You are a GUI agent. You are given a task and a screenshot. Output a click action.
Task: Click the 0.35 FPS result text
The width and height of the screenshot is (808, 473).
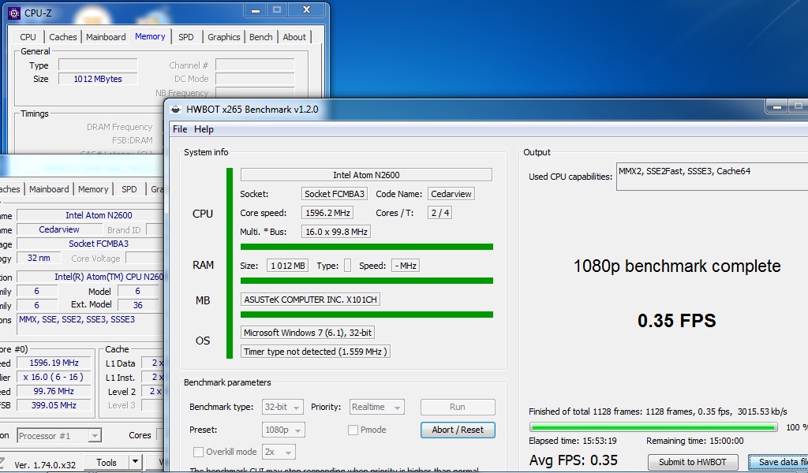coord(676,320)
